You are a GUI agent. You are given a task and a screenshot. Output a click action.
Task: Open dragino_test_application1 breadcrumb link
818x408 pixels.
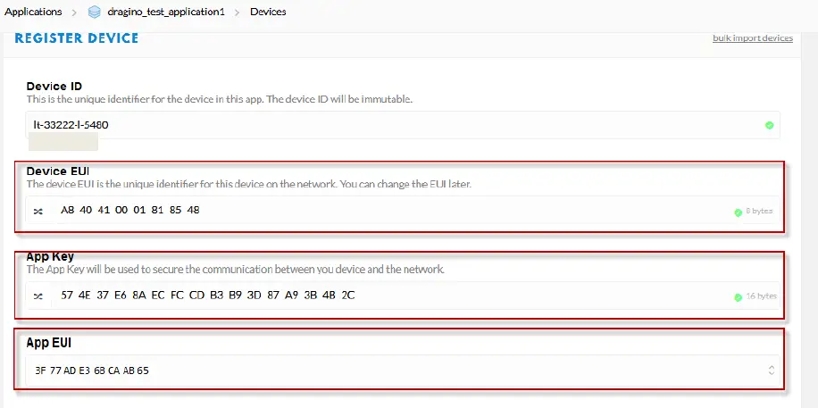coord(167,12)
